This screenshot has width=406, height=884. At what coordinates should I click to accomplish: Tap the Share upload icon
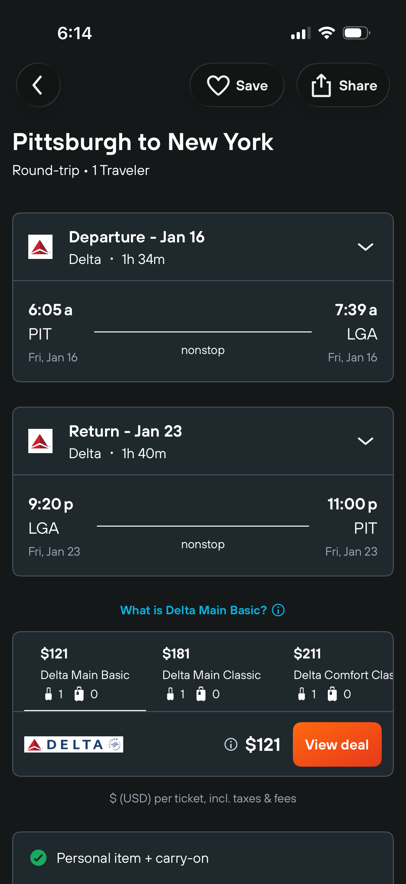pyautogui.click(x=321, y=85)
